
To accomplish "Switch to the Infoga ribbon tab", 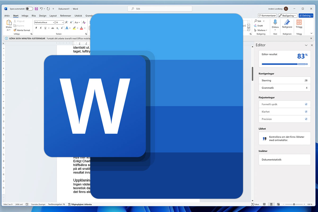I will (25, 16).
